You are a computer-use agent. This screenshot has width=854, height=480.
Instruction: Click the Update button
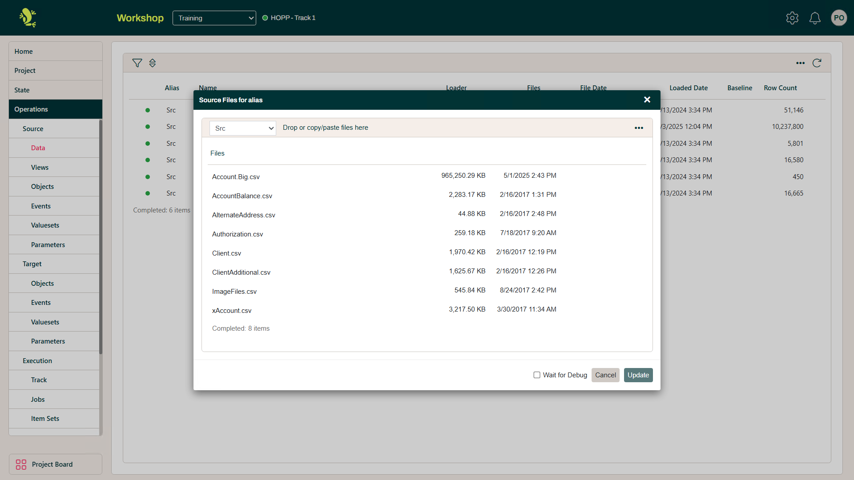point(638,375)
